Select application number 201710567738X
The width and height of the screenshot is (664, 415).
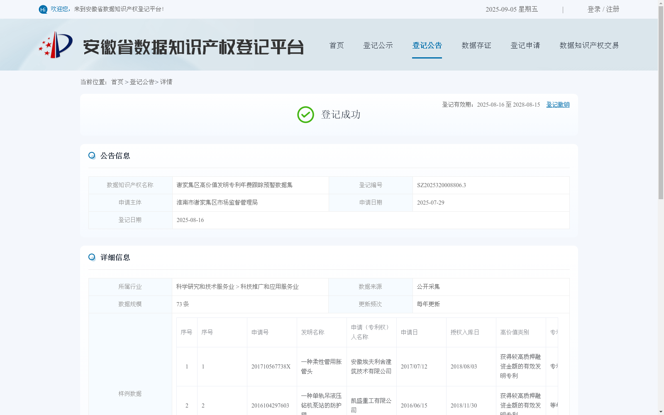click(x=271, y=366)
